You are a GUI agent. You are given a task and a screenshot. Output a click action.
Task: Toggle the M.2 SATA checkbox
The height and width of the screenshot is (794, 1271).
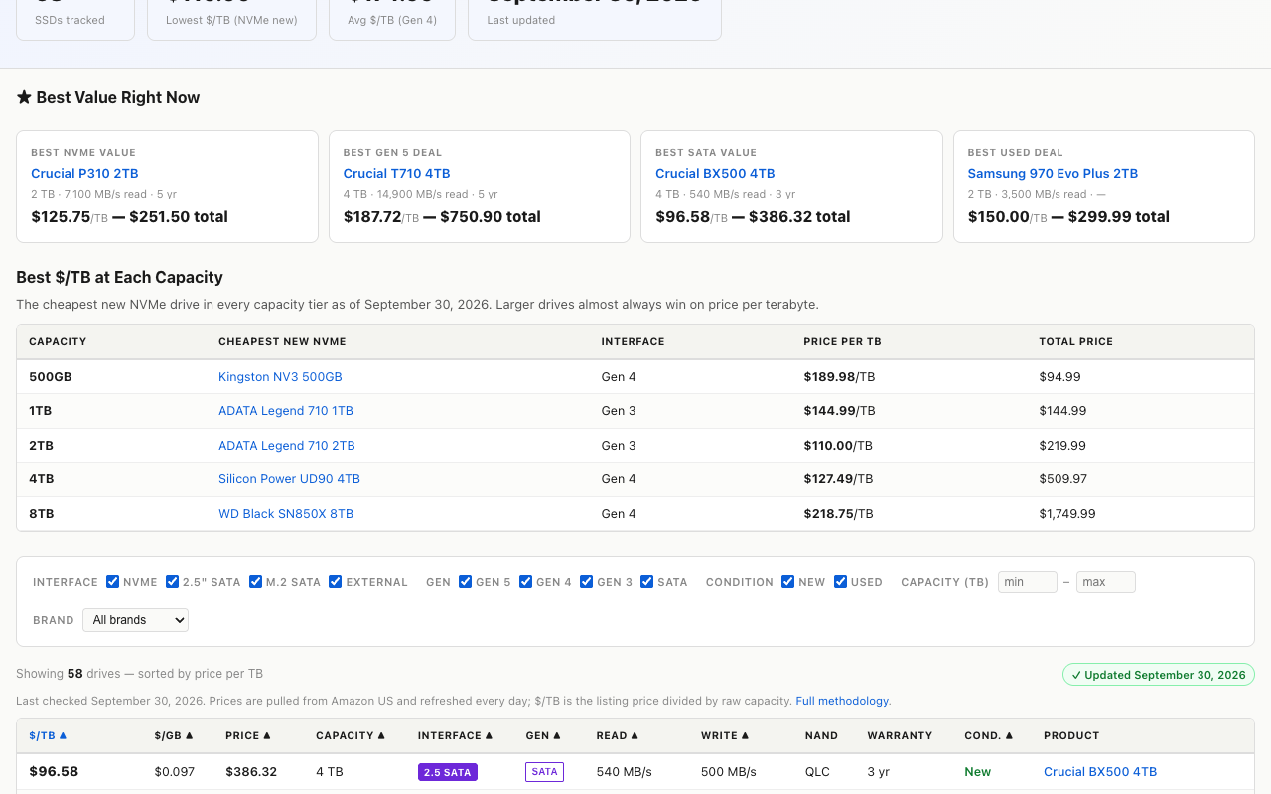pyautogui.click(x=256, y=582)
